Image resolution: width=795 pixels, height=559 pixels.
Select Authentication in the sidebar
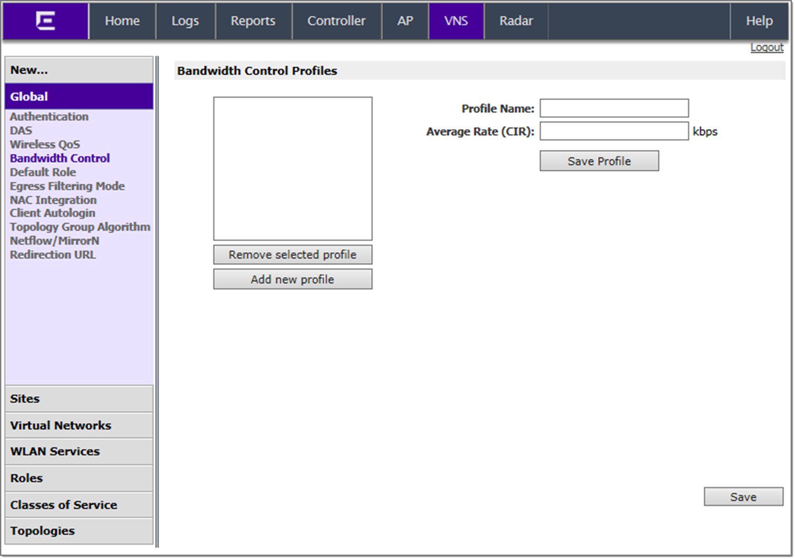tap(50, 116)
